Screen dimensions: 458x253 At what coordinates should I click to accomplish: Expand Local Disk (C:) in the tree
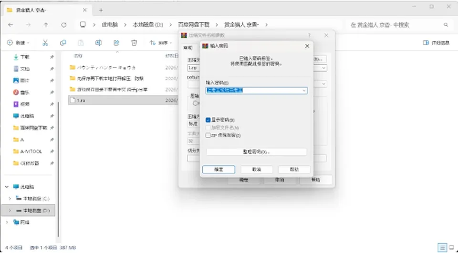[10, 199]
